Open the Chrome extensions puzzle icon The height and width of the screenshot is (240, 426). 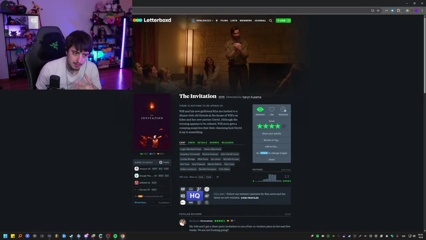[x=398, y=11]
